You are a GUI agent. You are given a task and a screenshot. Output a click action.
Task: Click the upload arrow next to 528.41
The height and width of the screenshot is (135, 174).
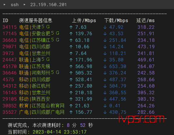point(71,79)
